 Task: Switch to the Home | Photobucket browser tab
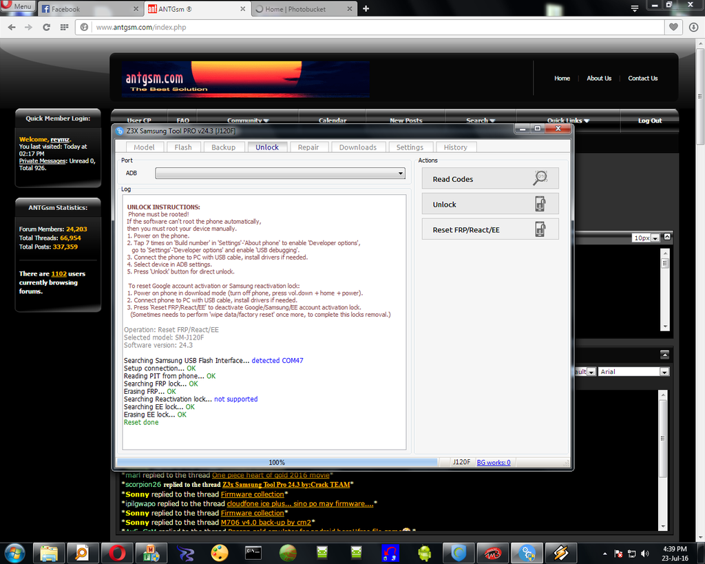[304, 9]
